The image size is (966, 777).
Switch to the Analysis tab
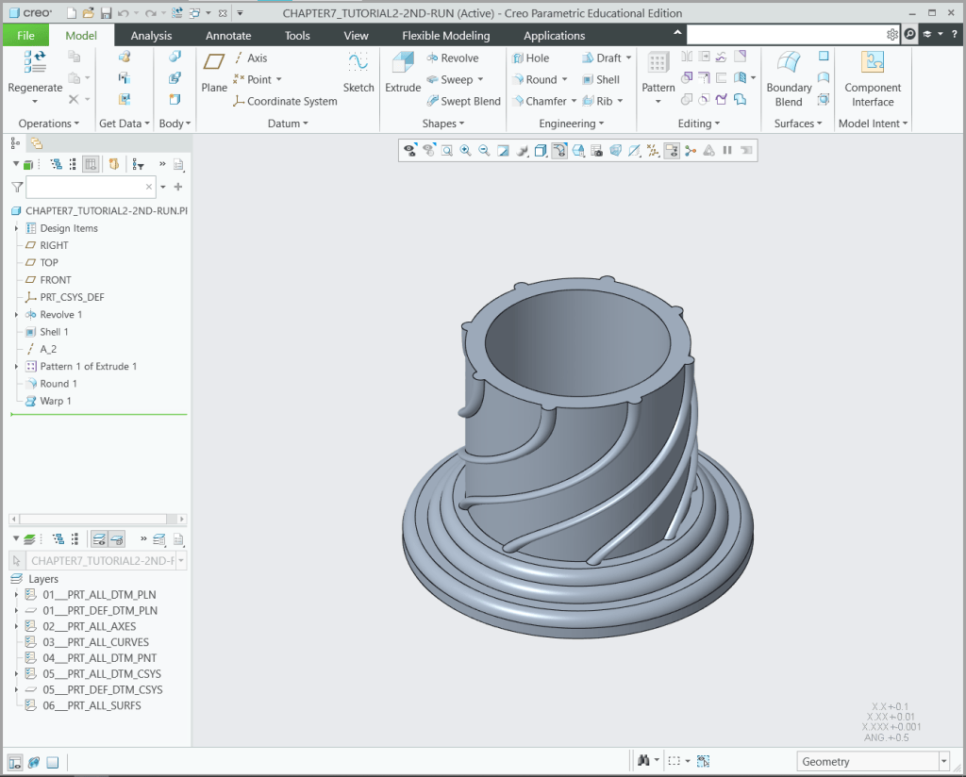pyautogui.click(x=151, y=35)
